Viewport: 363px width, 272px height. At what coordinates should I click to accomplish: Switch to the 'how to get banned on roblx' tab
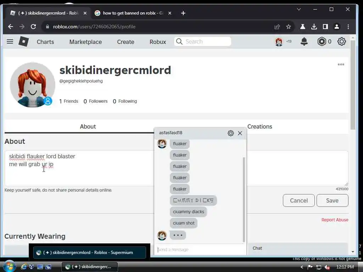[x=133, y=13]
